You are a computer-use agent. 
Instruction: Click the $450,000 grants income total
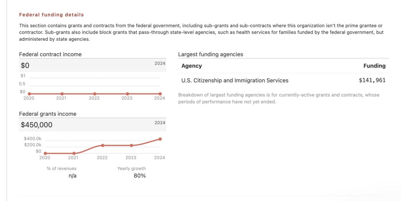(36, 125)
